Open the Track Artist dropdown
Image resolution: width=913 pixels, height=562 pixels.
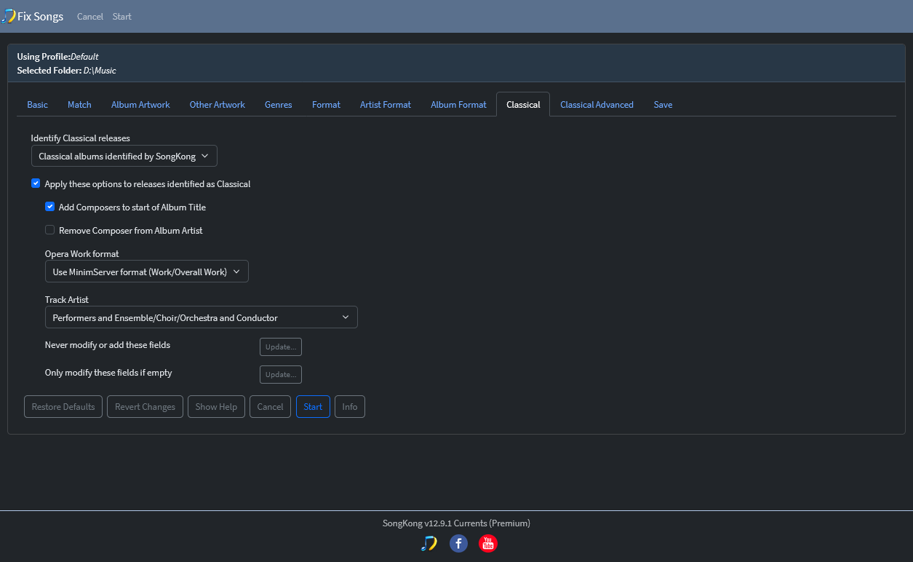click(202, 317)
